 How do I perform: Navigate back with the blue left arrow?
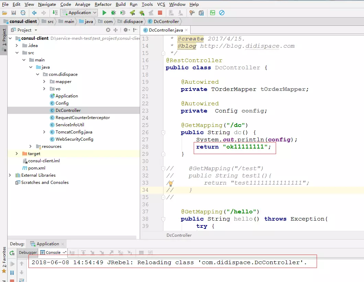tap(34, 13)
